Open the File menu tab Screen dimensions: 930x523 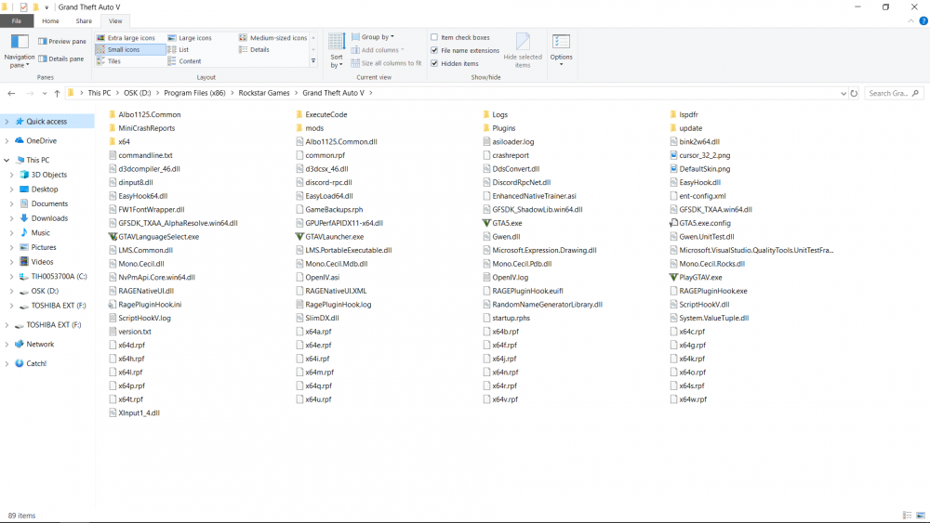click(17, 20)
